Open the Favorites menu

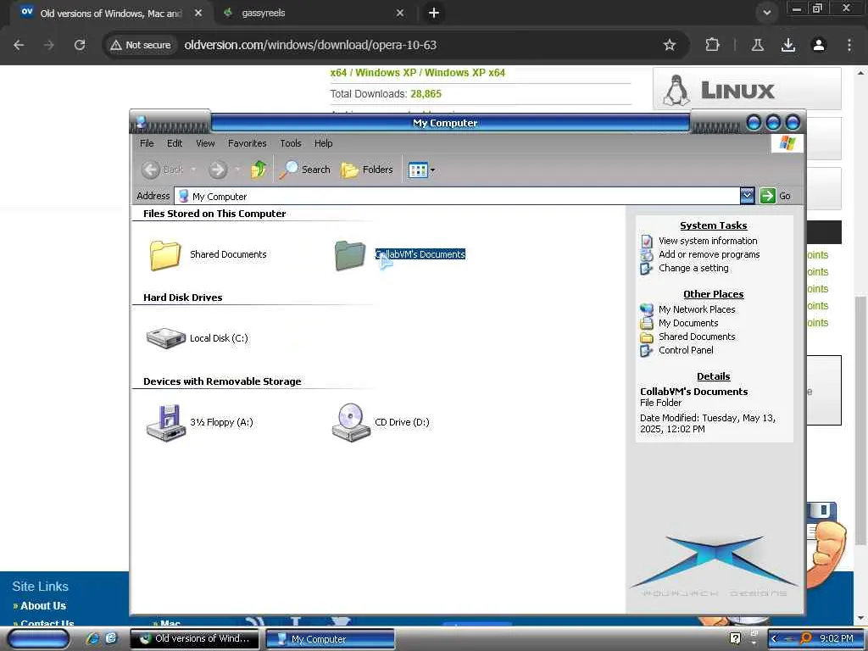(247, 143)
